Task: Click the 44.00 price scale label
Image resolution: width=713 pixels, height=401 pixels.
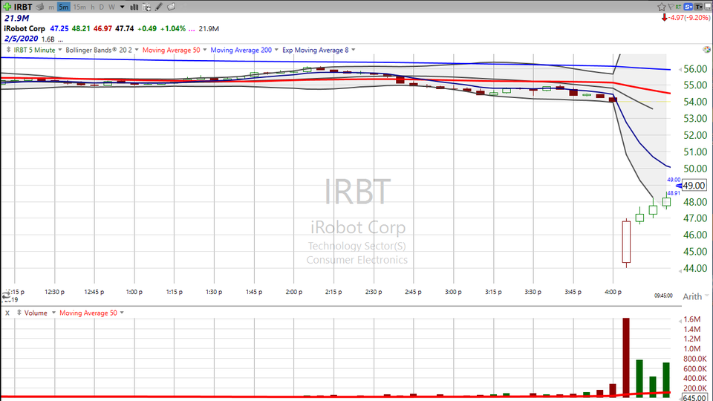Action: [x=695, y=268]
